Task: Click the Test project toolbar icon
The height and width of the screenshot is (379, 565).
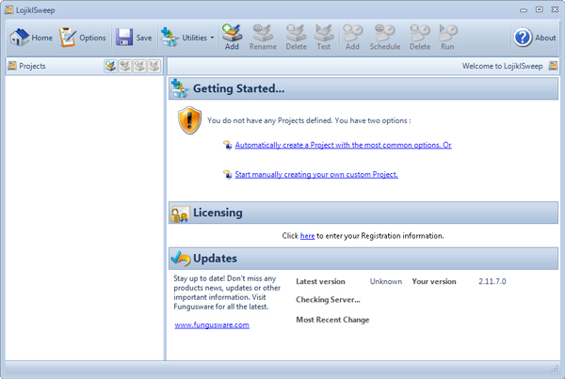Action: [x=324, y=37]
